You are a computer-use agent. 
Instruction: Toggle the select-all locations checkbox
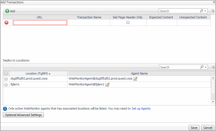tap(6, 74)
